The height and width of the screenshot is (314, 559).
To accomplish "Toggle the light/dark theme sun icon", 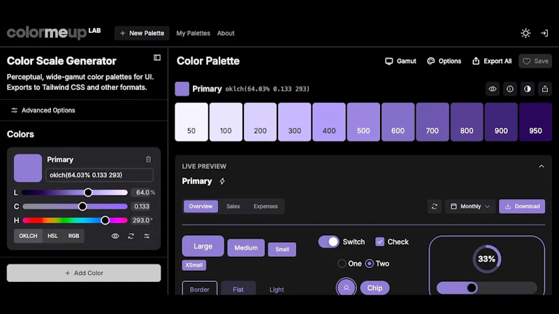I will click(x=525, y=33).
